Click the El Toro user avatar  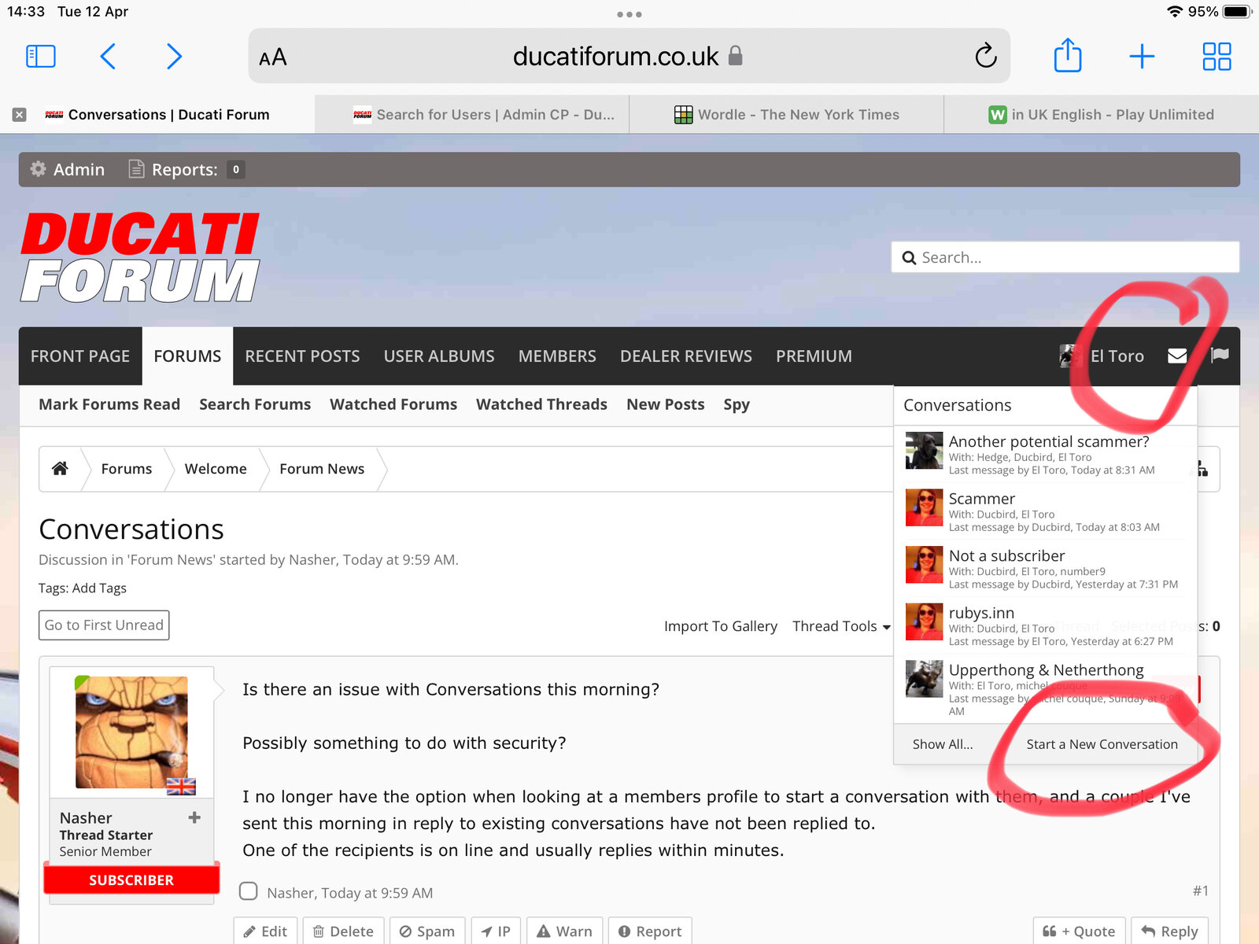(x=1070, y=356)
